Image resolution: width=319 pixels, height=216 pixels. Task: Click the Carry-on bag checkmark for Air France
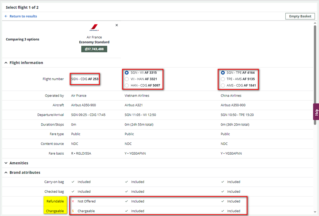point(73,182)
